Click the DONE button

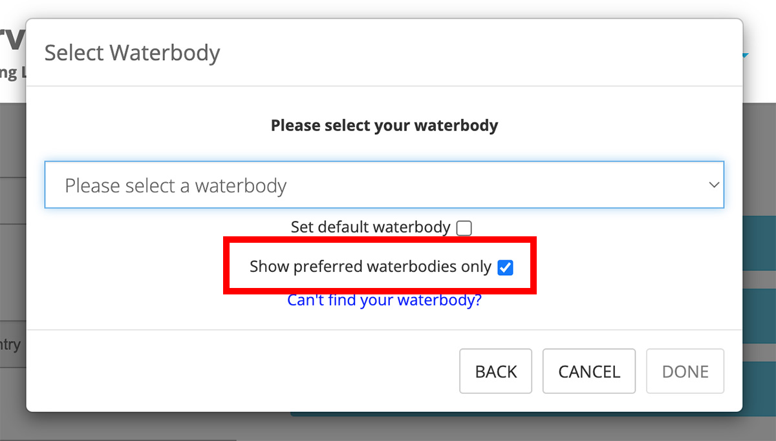point(685,371)
